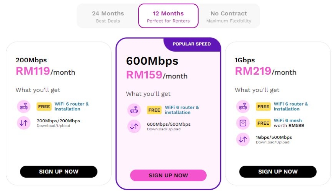
Task: Choose the No Contract Maximum Flexibility tab
Action: tap(229, 16)
